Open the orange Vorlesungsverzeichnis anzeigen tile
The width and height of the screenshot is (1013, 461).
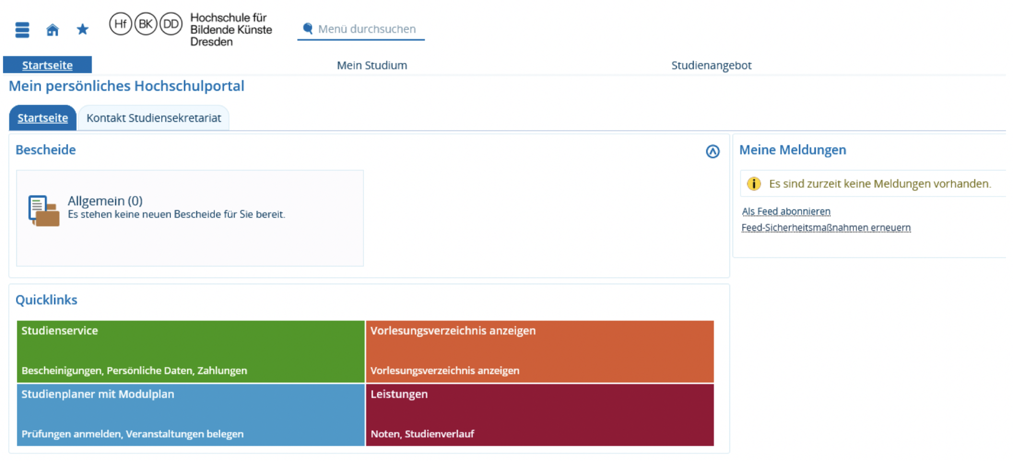click(539, 351)
